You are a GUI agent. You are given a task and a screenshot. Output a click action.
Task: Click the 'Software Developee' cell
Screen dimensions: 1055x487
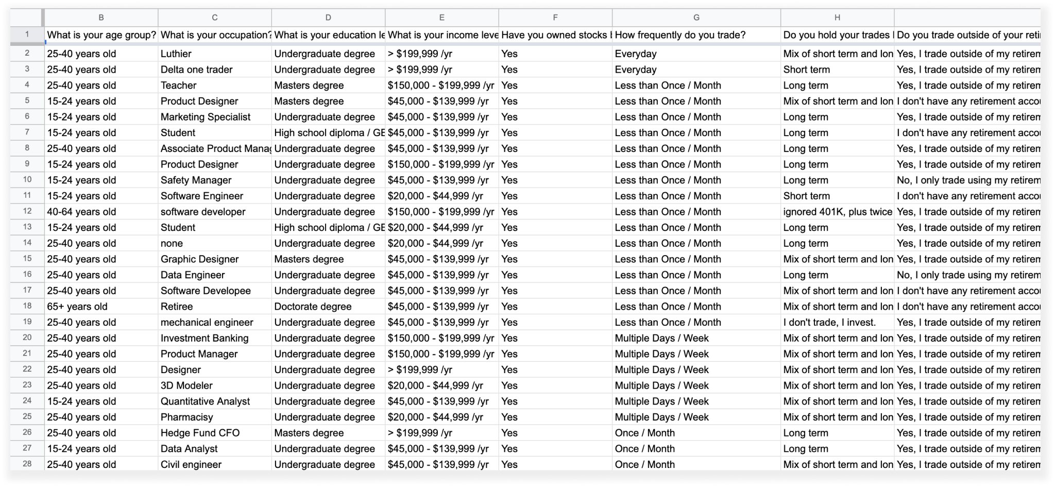pyautogui.click(x=215, y=291)
